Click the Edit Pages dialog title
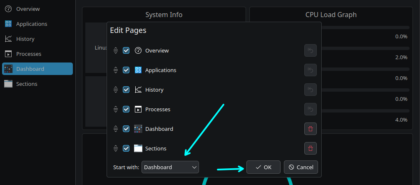 pos(128,30)
